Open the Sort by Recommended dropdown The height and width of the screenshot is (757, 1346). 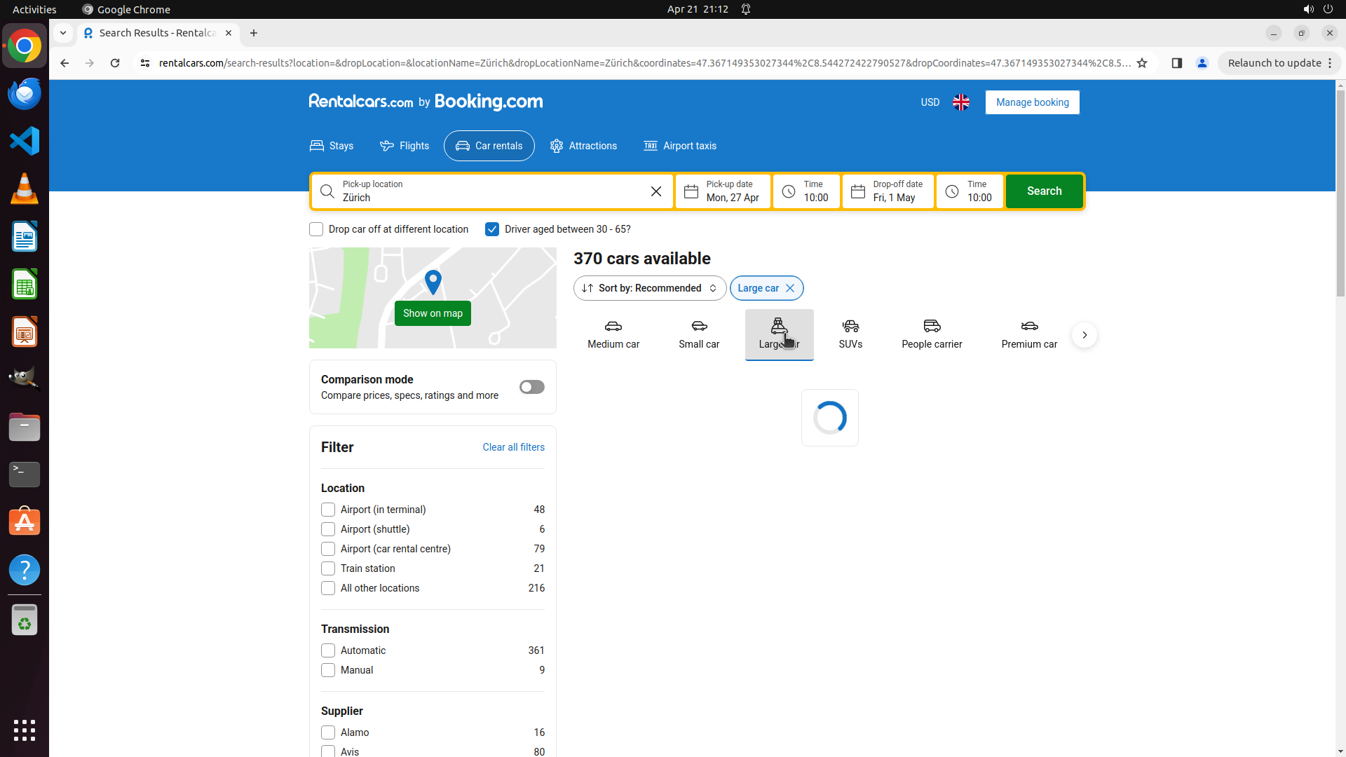click(x=649, y=288)
